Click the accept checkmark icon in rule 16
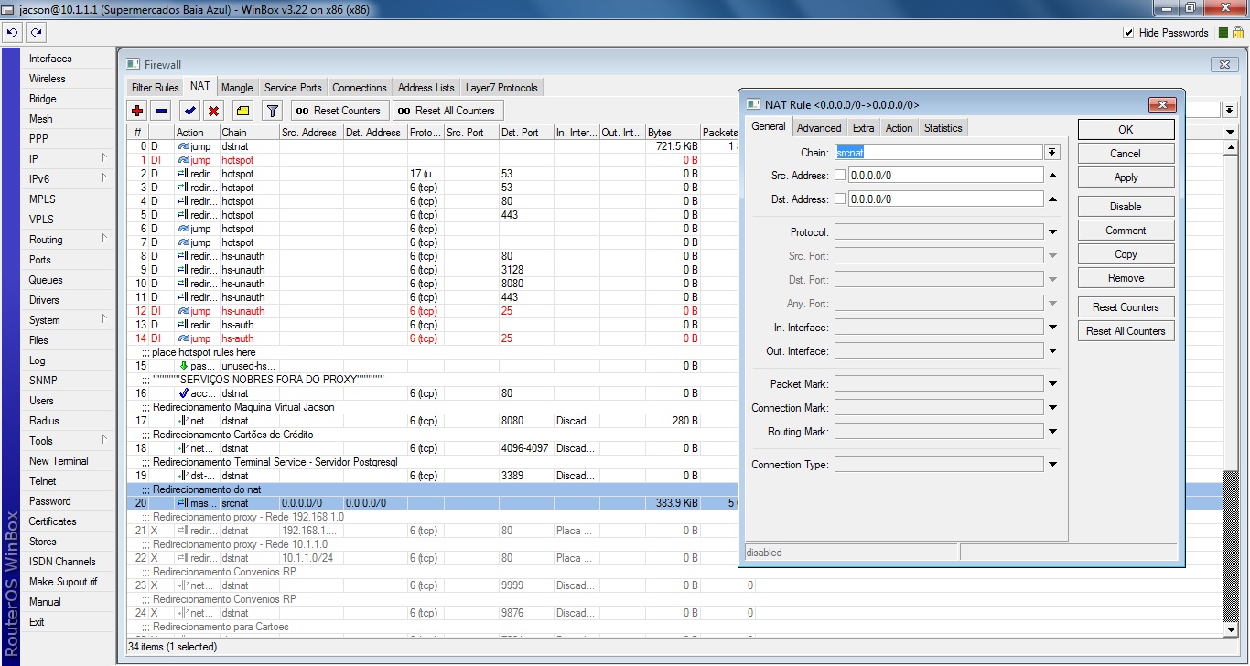Image resolution: width=1250 pixels, height=666 pixels. tap(184, 393)
